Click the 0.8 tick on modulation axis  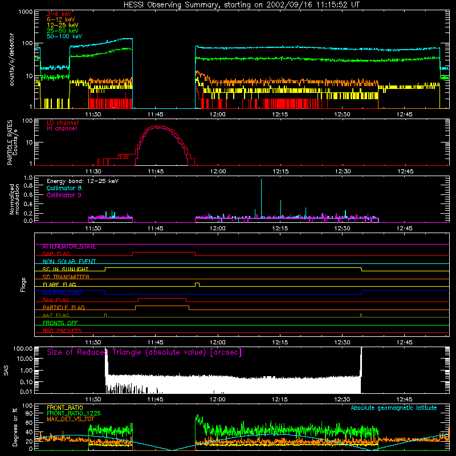[28, 186]
